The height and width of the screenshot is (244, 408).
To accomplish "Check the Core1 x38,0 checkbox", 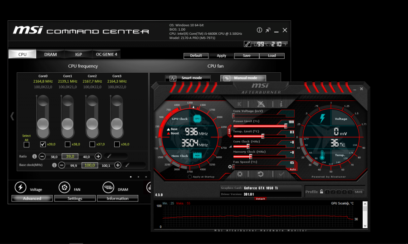I will [68, 144].
